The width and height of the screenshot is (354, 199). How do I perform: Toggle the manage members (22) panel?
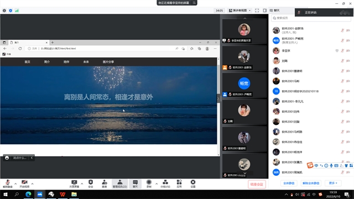[120, 184]
